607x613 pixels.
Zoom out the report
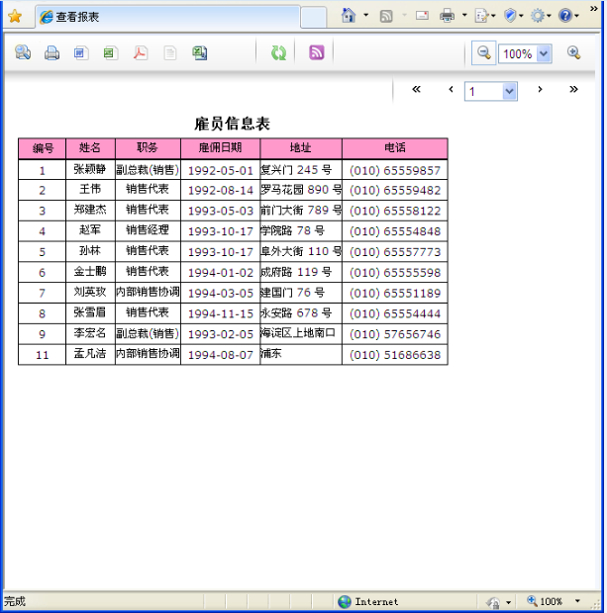point(483,52)
